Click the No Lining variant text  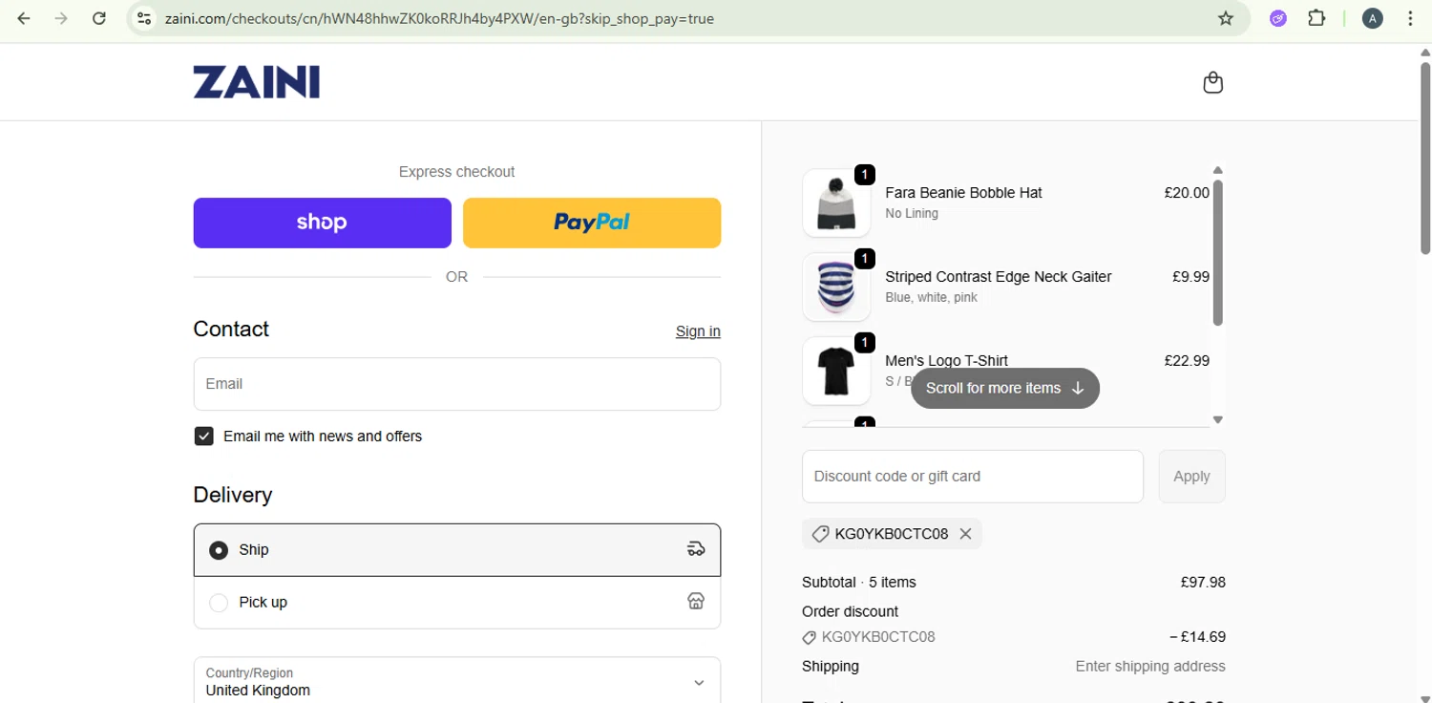coord(912,213)
